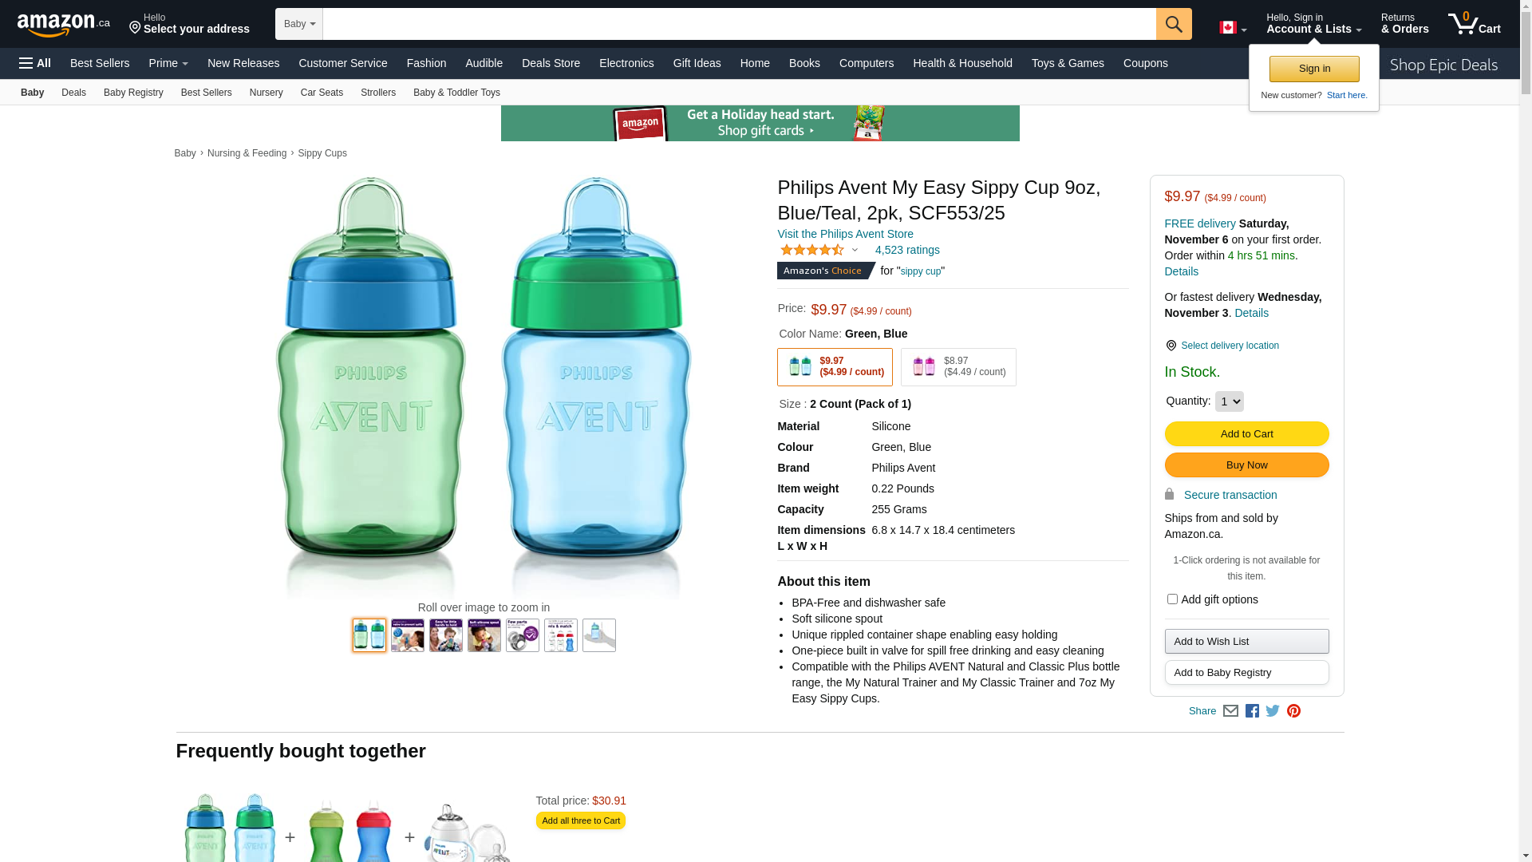Visit the Philips Avent Store link

point(845,234)
